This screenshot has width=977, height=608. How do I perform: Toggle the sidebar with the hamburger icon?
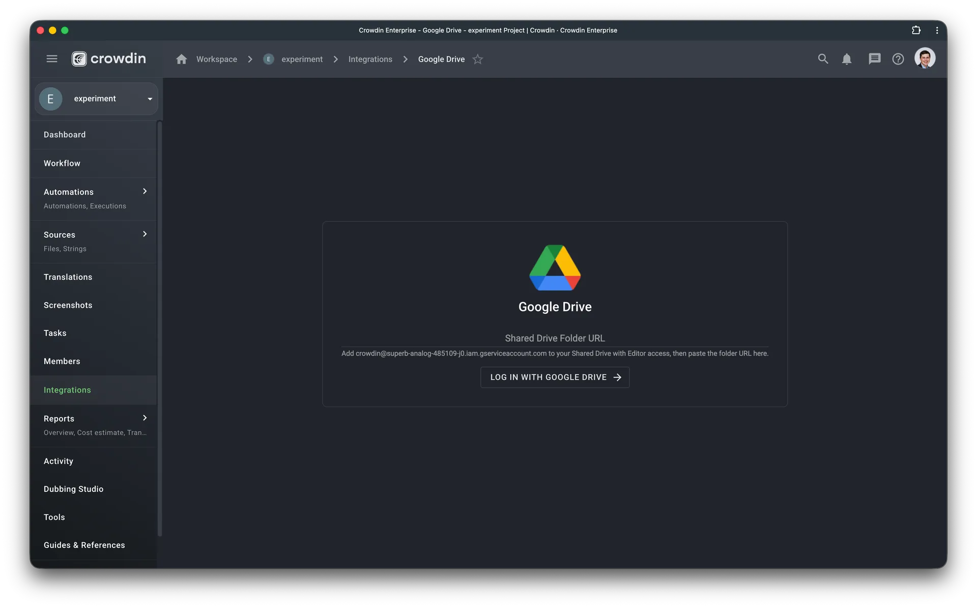click(x=51, y=59)
